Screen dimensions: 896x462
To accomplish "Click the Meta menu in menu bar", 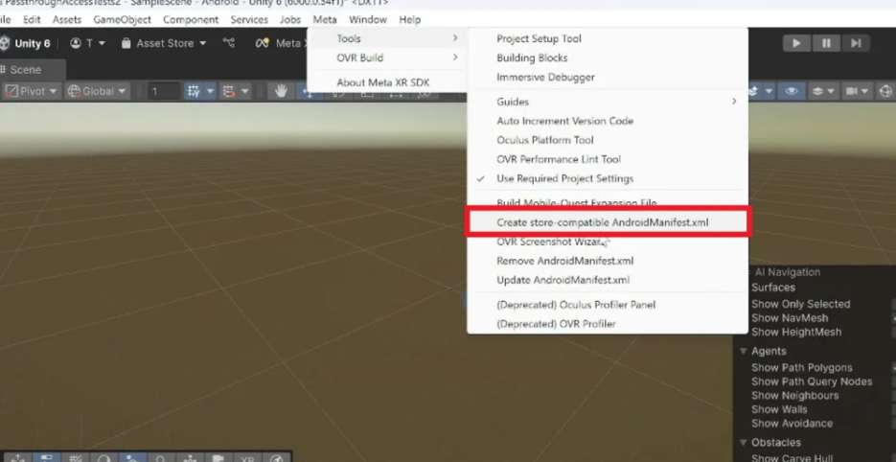I will 325,19.
